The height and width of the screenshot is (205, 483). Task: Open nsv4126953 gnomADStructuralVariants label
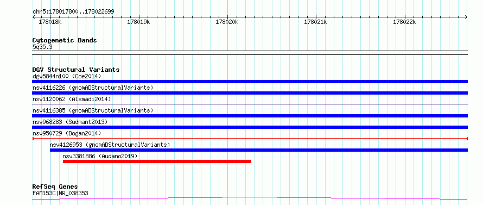(x=110, y=145)
